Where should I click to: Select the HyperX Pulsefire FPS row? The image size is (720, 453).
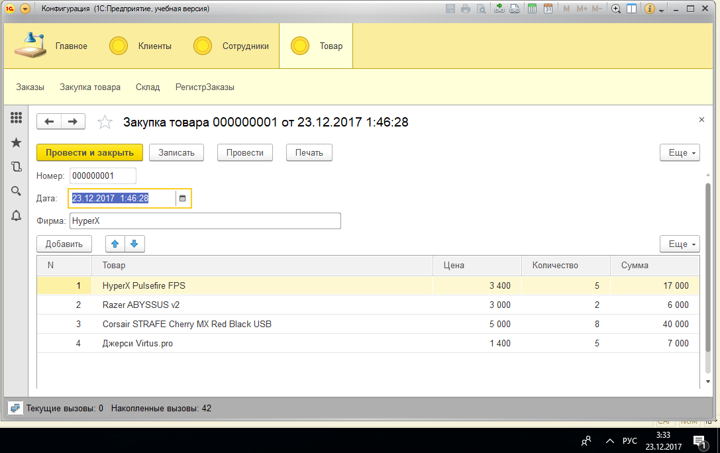(x=368, y=285)
